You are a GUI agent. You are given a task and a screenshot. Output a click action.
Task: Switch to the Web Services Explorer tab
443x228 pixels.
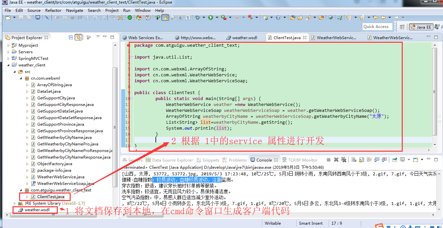143,38
